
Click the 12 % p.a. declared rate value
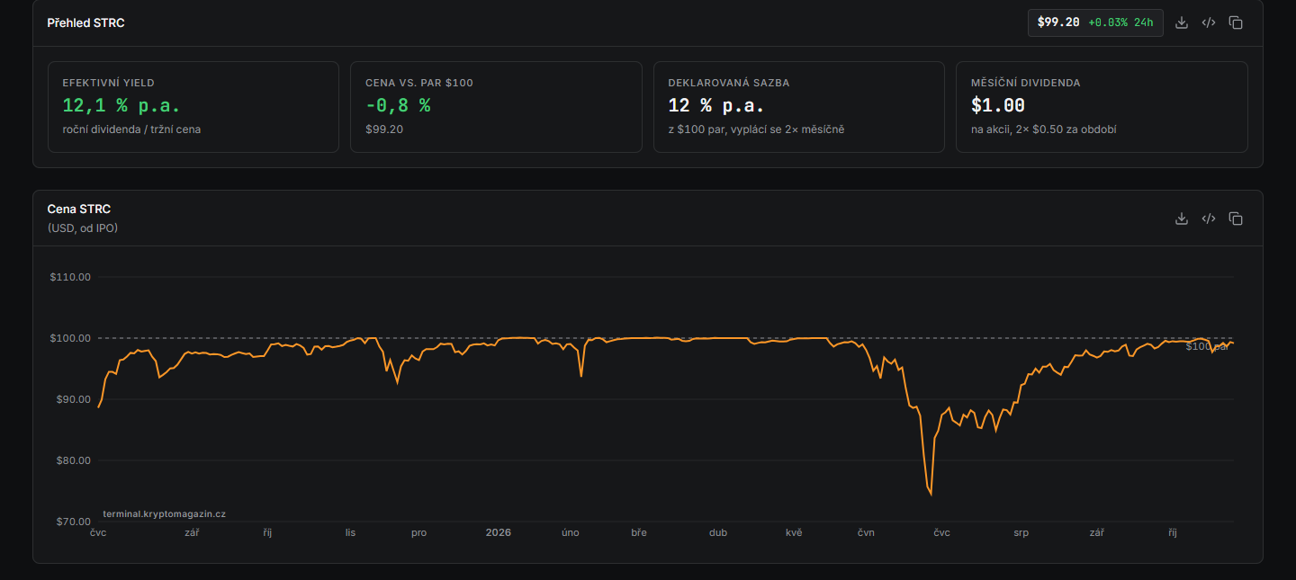click(x=716, y=105)
